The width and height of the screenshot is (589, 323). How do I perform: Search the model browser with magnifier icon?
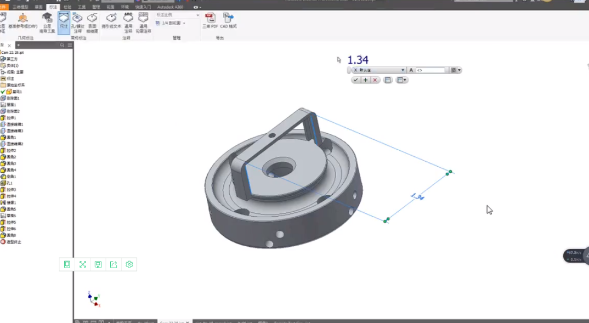[x=62, y=45]
